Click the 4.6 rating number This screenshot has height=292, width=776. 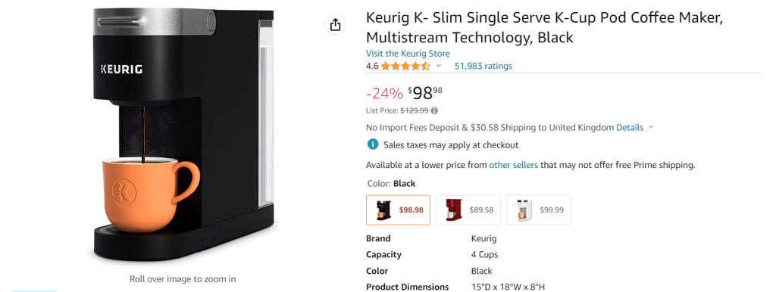[x=372, y=67]
